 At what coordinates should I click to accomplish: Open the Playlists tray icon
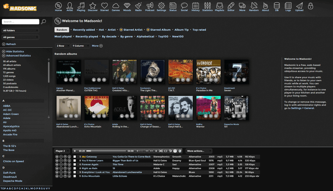pyautogui.click(x=219, y=6)
